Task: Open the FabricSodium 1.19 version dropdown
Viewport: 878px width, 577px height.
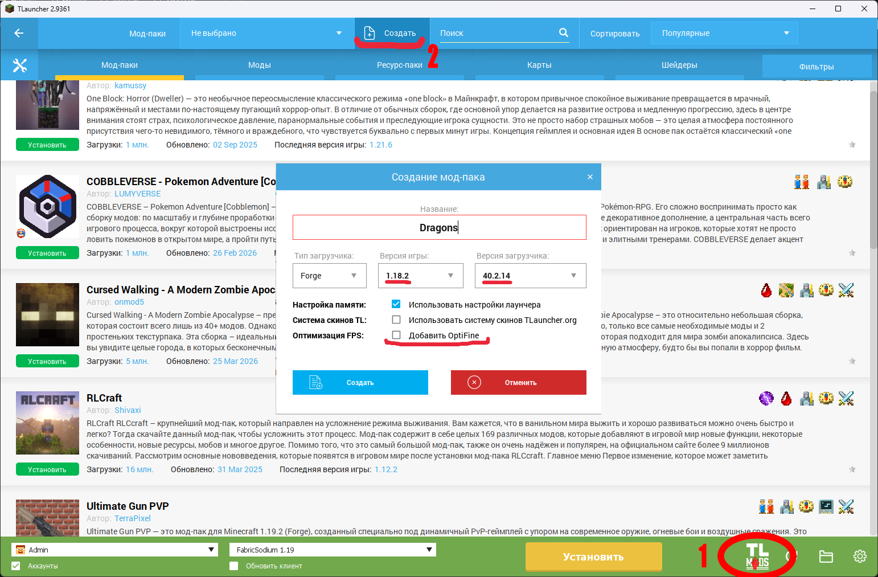Action: click(333, 550)
